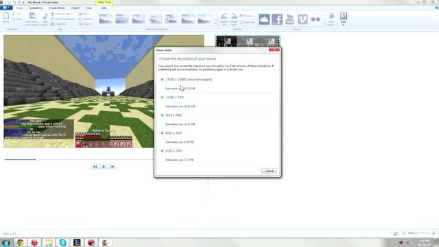Click zoom in plus on status bar
This screenshot has width=439, height=247.
pyautogui.click(x=434, y=233)
